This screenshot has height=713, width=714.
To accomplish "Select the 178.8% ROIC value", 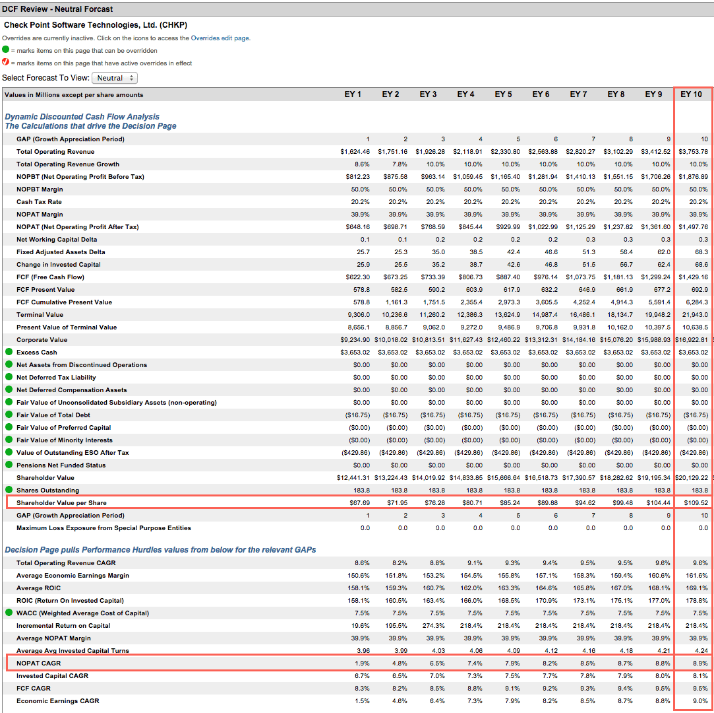I will (697, 601).
